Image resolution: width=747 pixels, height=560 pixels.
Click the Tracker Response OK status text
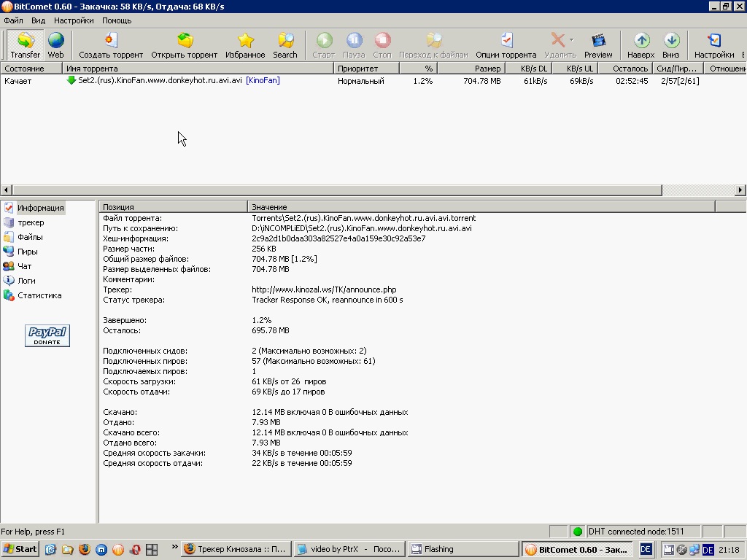(x=328, y=300)
